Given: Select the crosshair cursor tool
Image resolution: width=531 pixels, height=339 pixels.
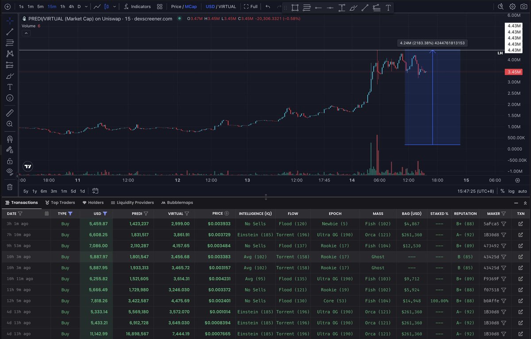Looking at the screenshot, I should (x=10, y=21).
